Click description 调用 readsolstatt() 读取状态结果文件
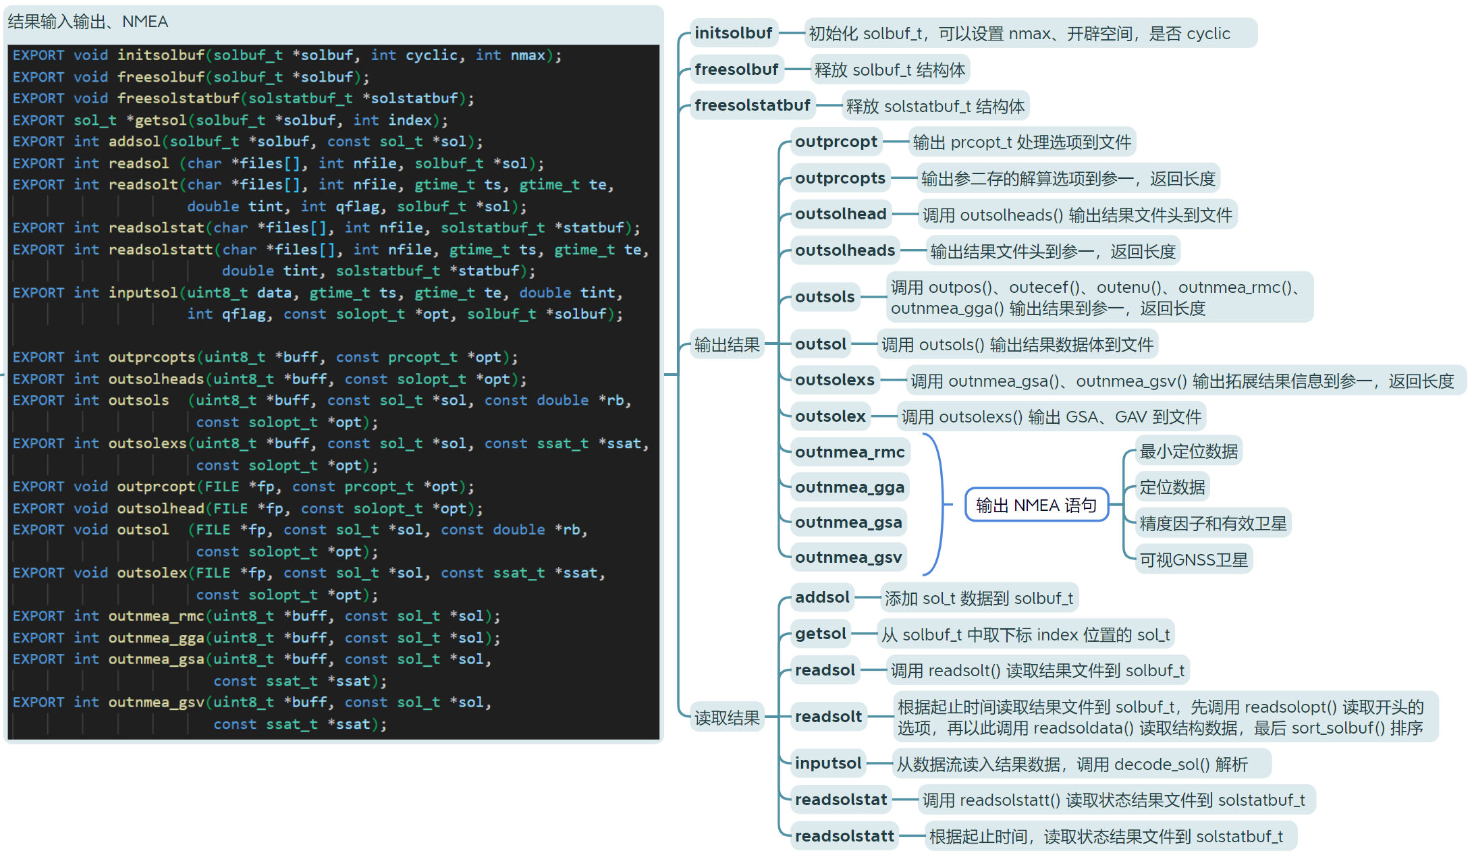 (x=1116, y=800)
